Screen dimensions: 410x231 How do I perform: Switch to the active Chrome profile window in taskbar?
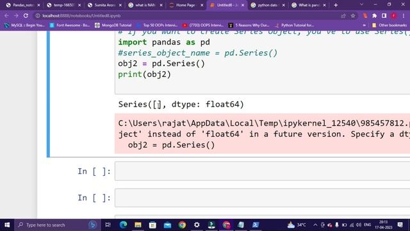pos(226,225)
